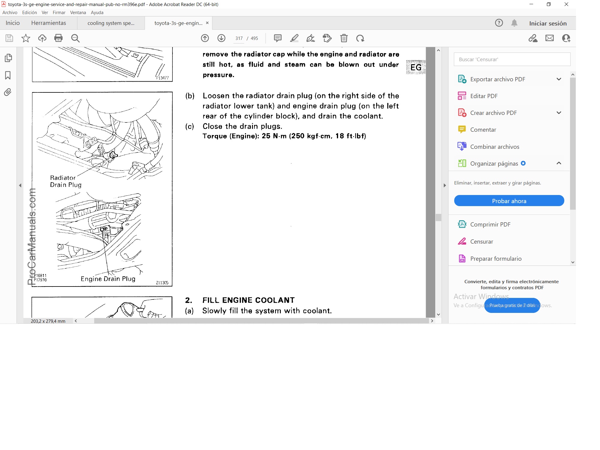Image resolution: width=600 pixels, height=450 pixels.
Task: Switch to cooling system spe... tab
Action: [111, 23]
